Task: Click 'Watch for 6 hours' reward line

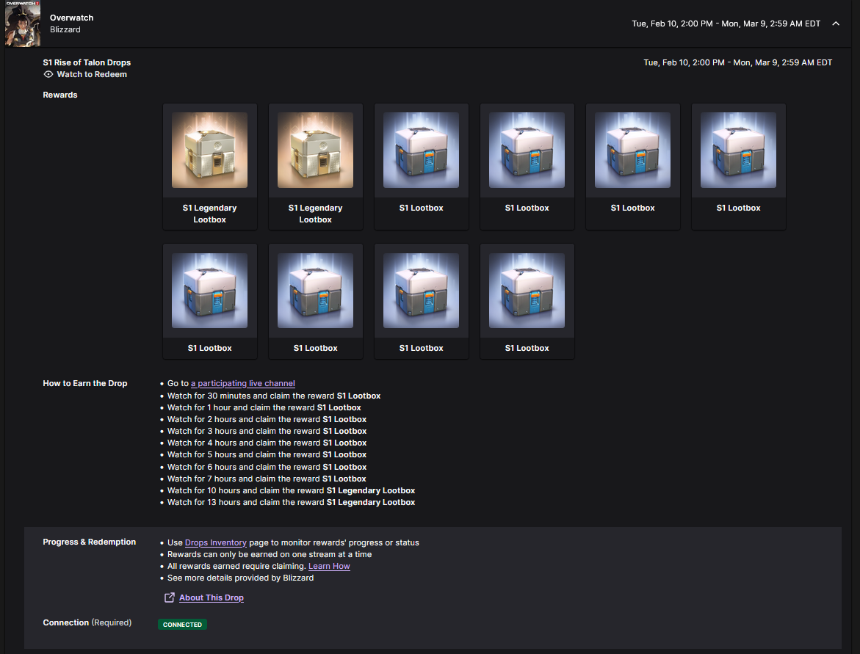Action: click(267, 467)
